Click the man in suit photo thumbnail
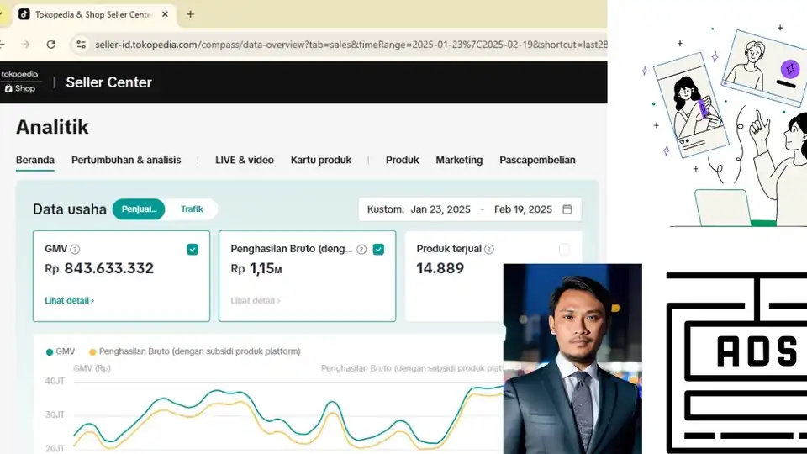 pyautogui.click(x=572, y=359)
